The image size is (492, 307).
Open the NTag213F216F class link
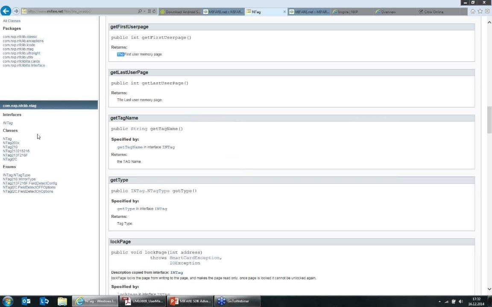15,155
